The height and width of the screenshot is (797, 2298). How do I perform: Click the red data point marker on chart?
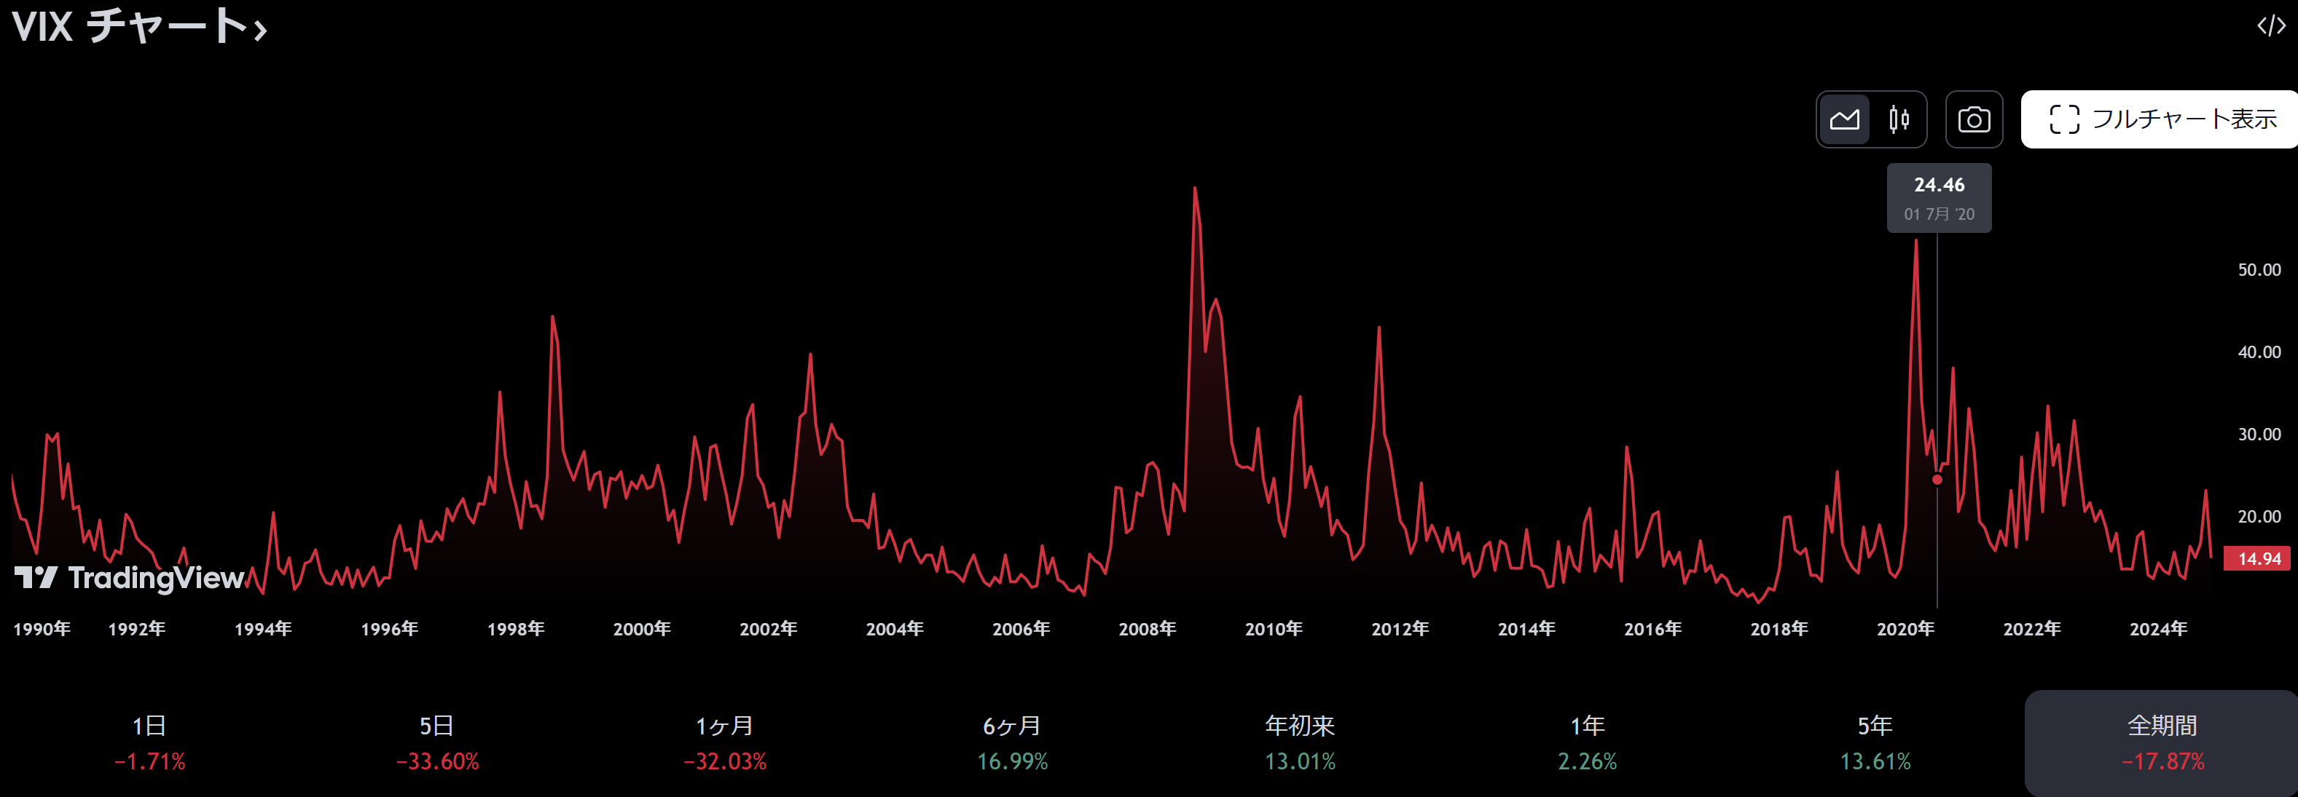(1937, 480)
